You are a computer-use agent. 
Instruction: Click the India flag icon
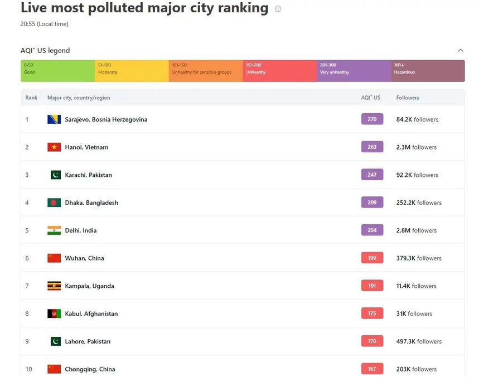pos(54,230)
